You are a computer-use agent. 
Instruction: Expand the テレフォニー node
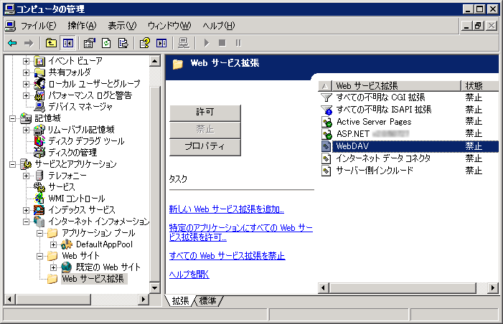[26, 176]
